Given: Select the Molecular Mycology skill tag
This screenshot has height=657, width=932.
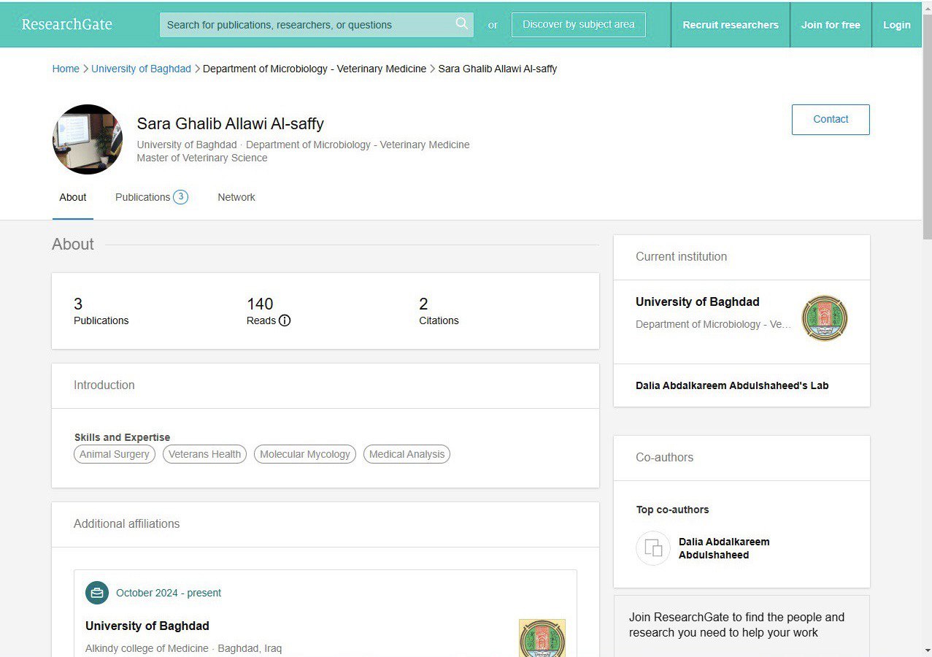Looking at the screenshot, I should coord(305,454).
